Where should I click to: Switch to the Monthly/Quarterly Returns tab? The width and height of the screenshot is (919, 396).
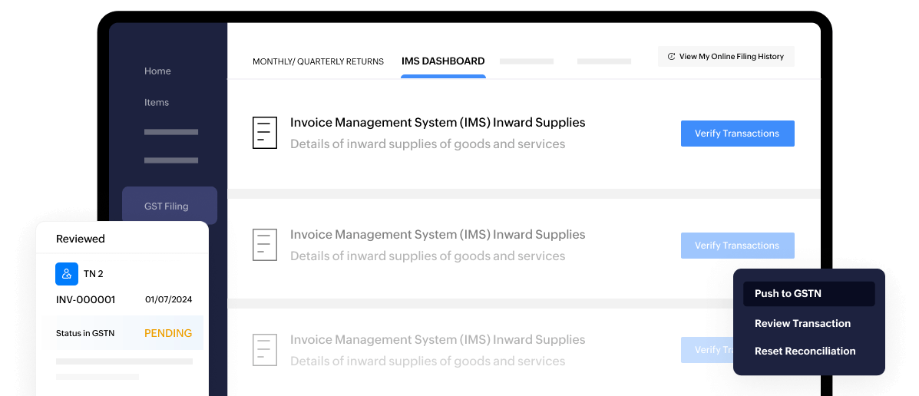coord(318,61)
